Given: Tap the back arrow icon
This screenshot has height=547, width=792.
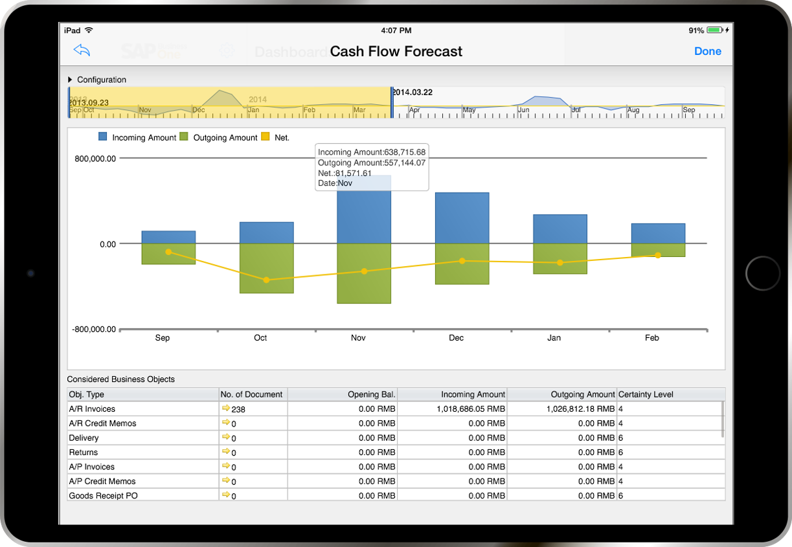Looking at the screenshot, I should point(82,50).
